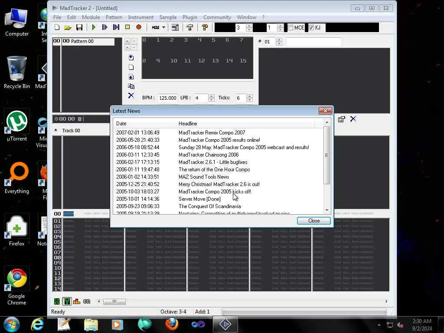Create a new module with the blank page icon
This screenshot has width=444, height=333.
coord(57,27)
